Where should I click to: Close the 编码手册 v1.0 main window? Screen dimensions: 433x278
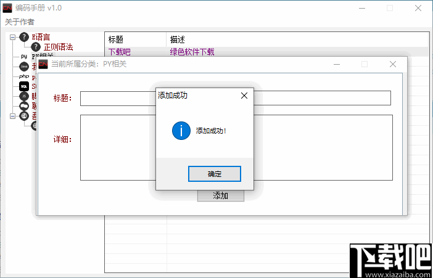click(418, 8)
